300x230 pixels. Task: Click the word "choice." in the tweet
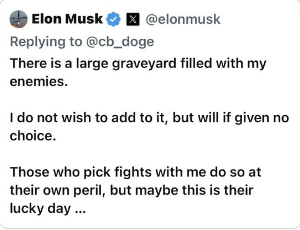point(33,136)
